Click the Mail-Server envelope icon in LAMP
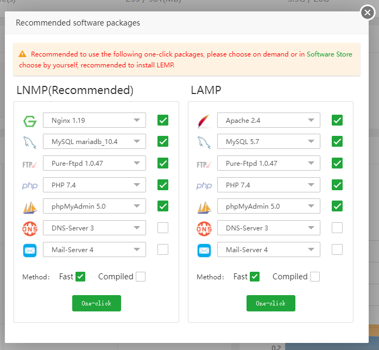 point(204,251)
